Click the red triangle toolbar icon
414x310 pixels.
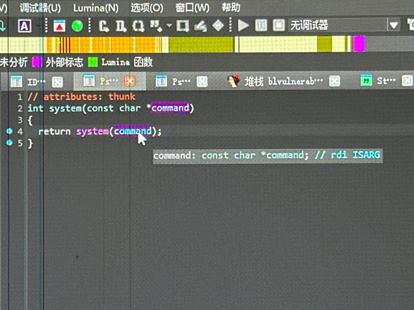coord(60,26)
